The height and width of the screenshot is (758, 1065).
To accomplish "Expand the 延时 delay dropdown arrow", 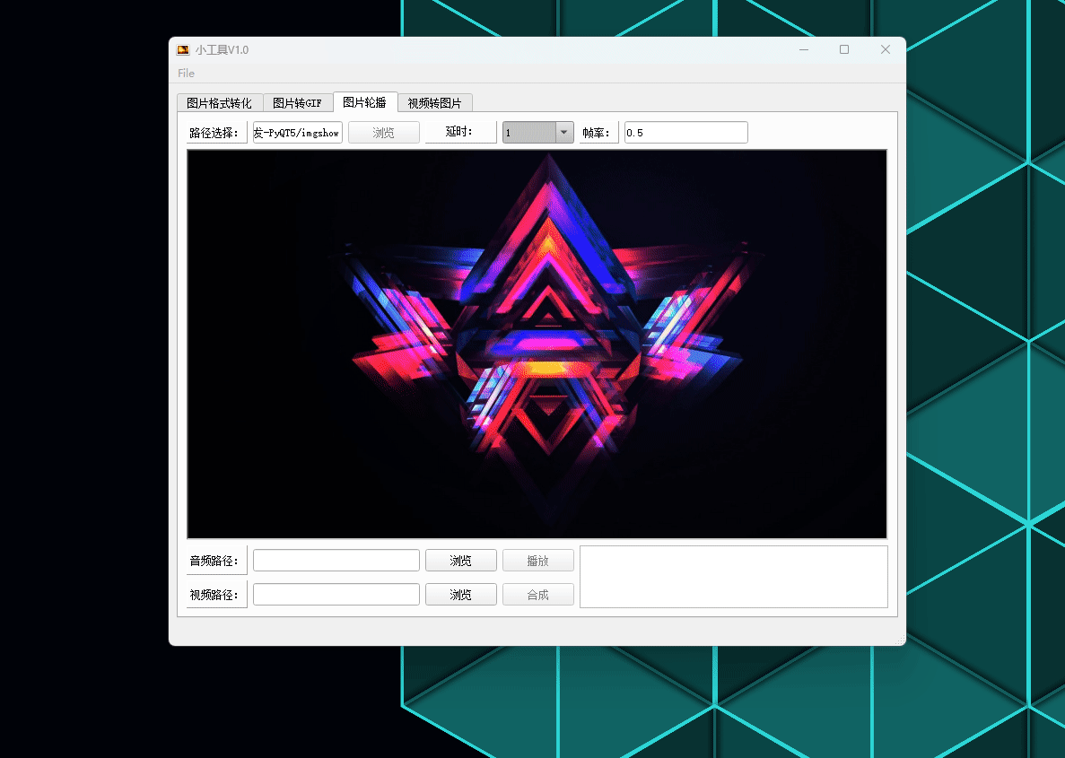I will point(564,133).
